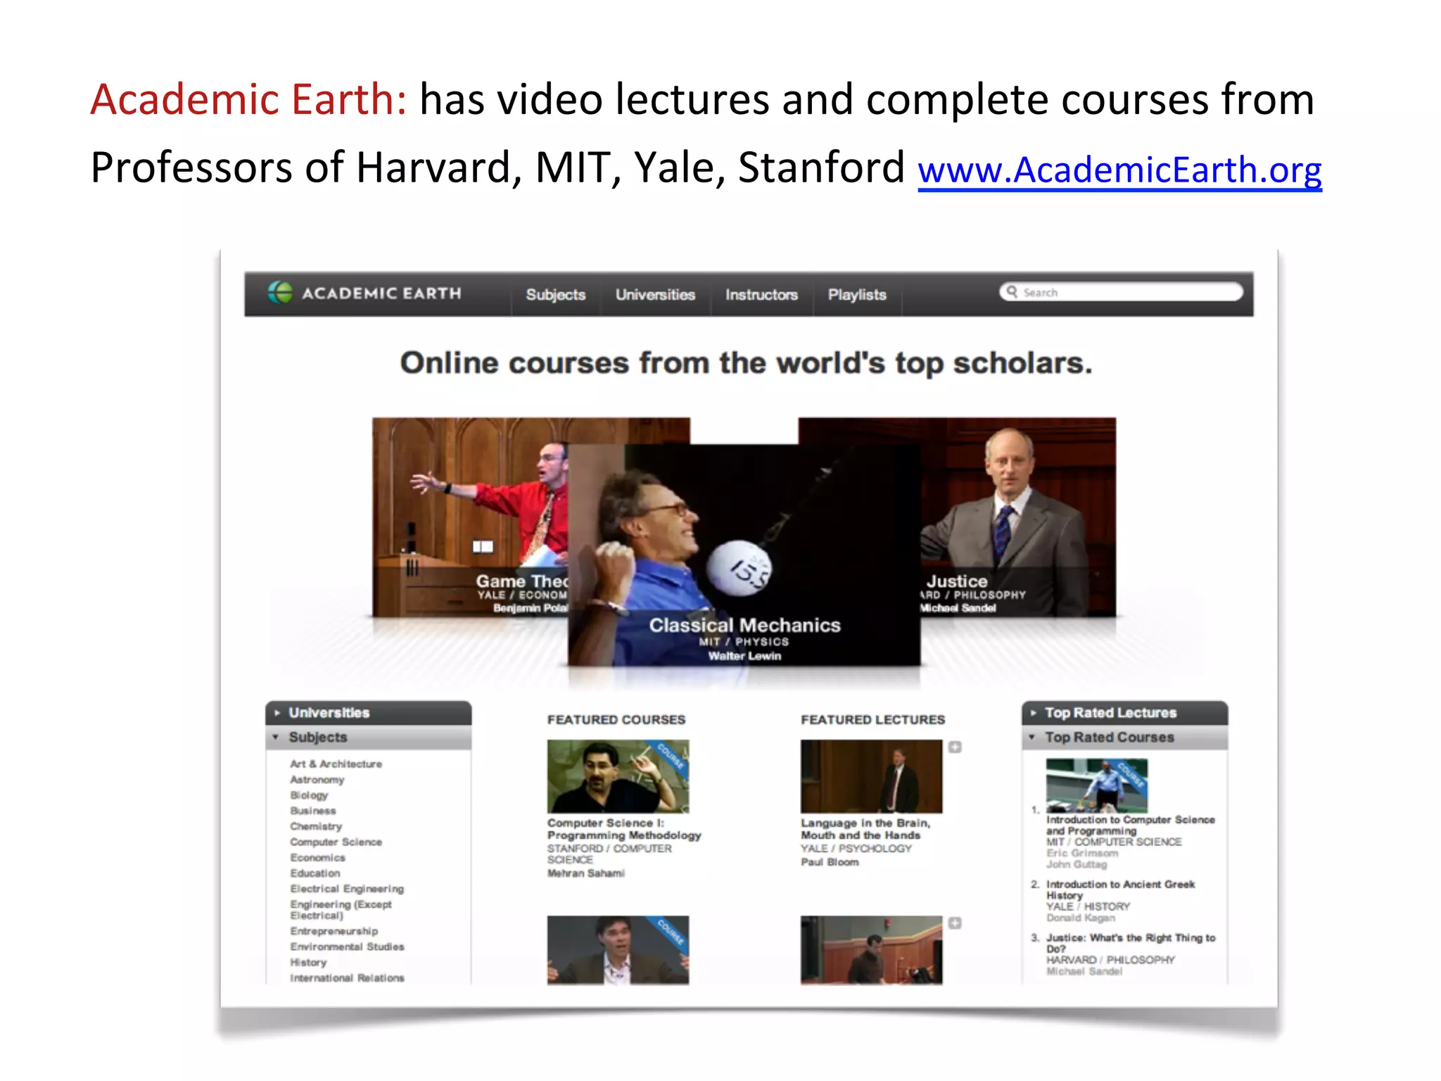Select Electrical Engineering in subjects list
Screen dimensions: 1441x1081
[x=347, y=889]
